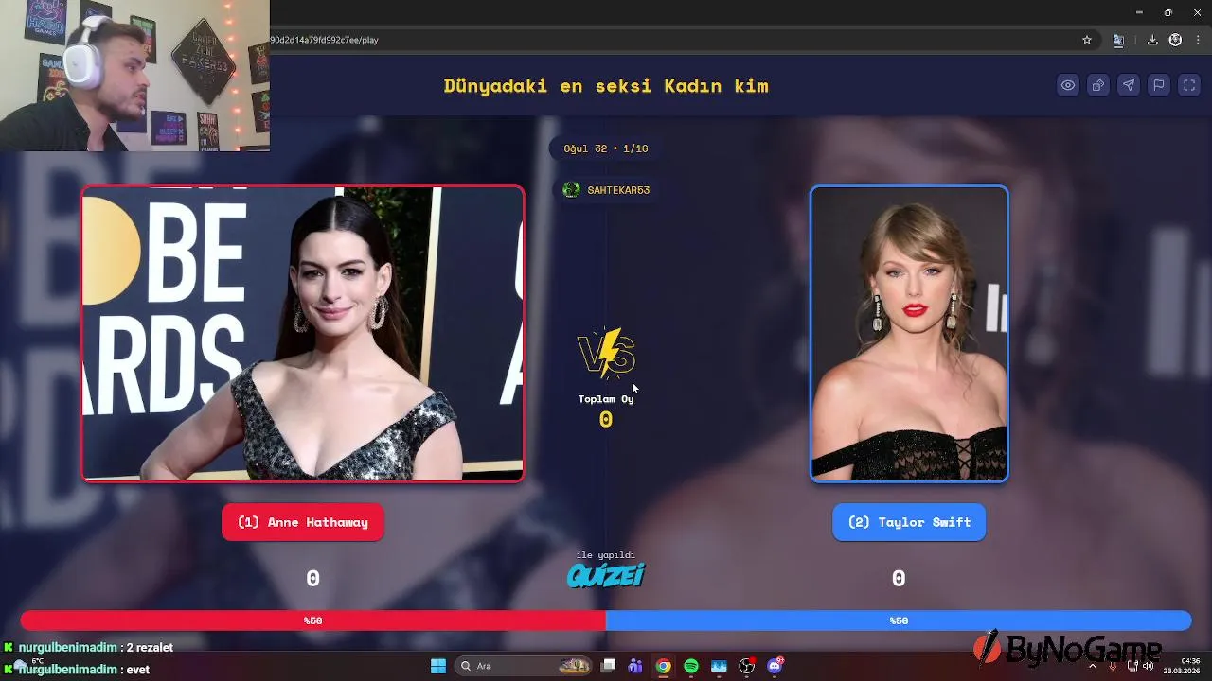Viewport: 1212px width, 681px height.
Task: Open the blue monitor app on taskbar
Action: pyautogui.click(x=719, y=666)
